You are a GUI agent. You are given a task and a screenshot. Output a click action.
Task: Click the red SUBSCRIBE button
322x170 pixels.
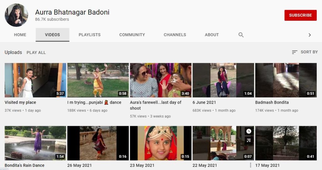tap(300, 15)
